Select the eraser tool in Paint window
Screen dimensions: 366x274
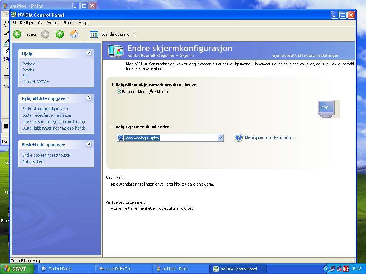coord(6,33)
